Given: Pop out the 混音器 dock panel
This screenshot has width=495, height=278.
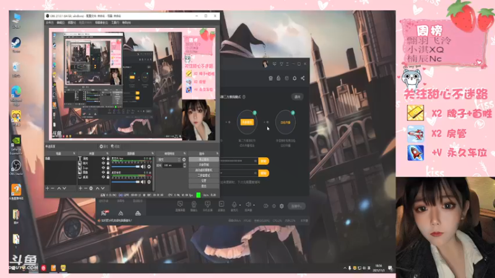Looking at the screenshot, I should click(152, 153).
